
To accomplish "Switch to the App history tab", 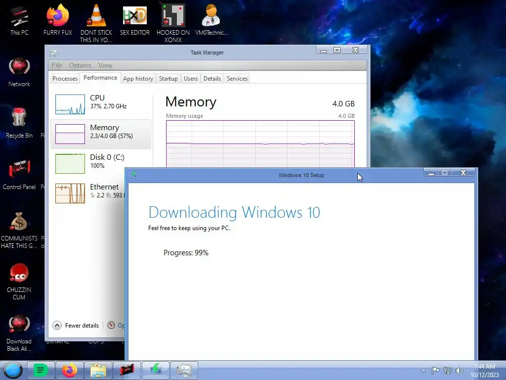I will pos(138,79).
